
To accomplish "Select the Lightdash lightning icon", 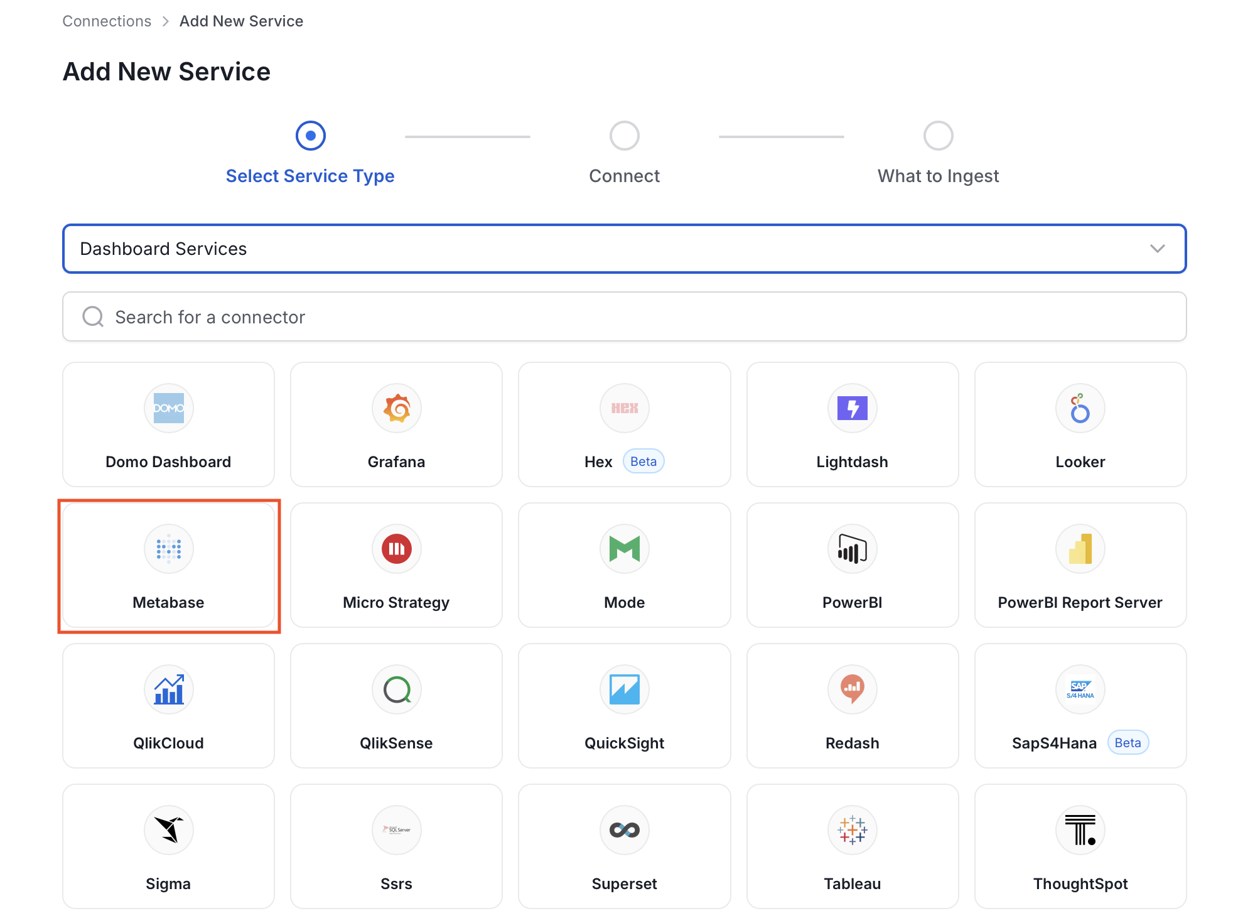I will (852, 408).
